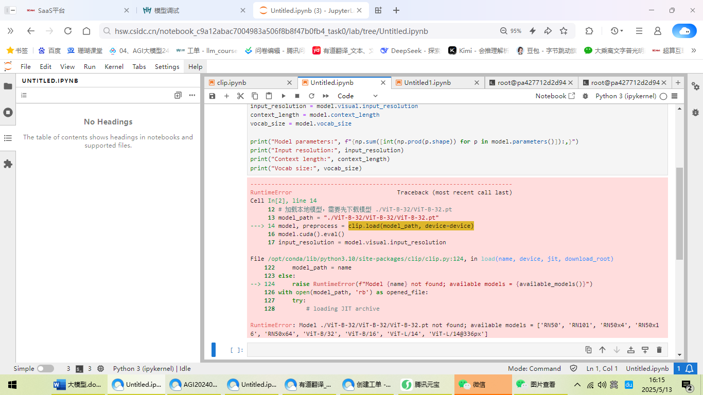
Task: Open the file browser sidebar icon
Action: [8, 86]
